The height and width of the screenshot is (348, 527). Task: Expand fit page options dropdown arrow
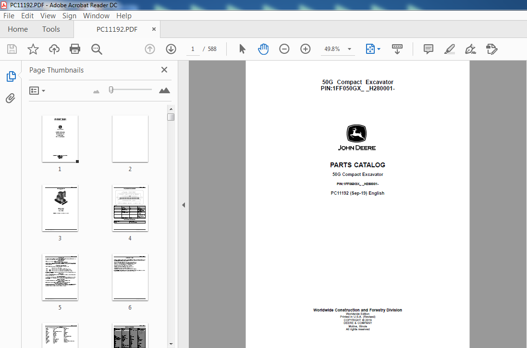pos(379,49)
